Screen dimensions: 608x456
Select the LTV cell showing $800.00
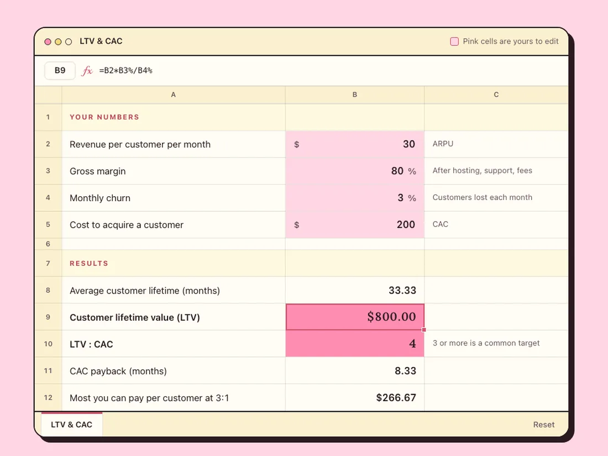(x=355, y=317)
